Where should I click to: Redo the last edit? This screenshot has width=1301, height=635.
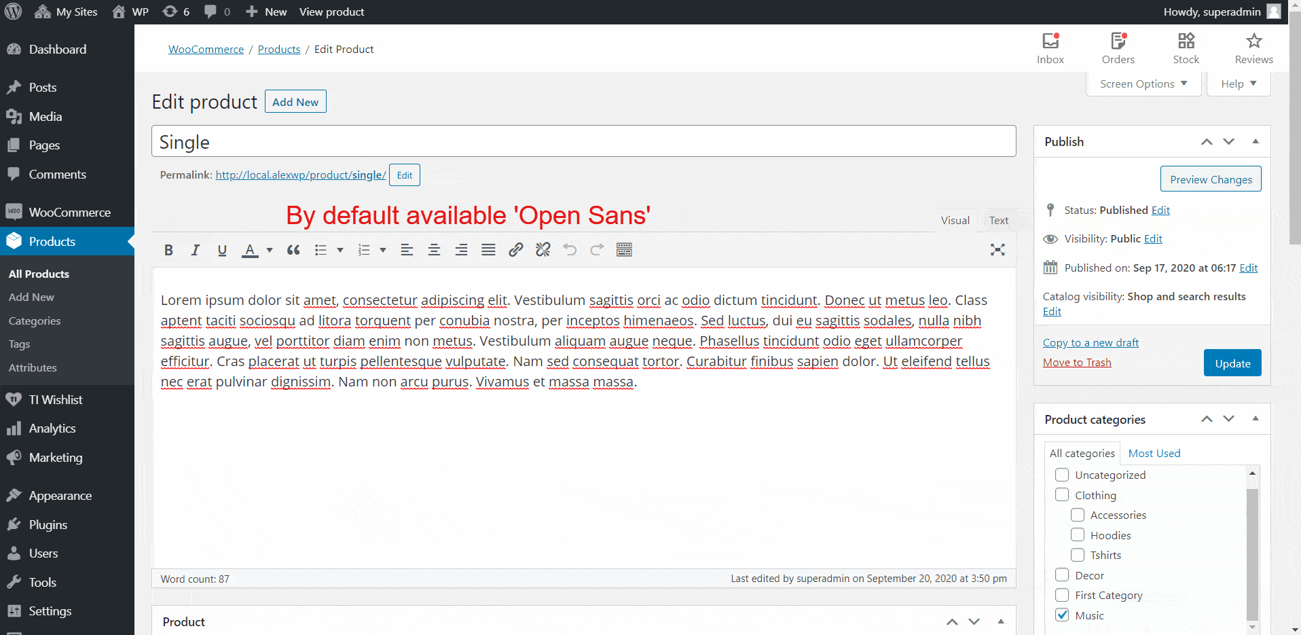click(x=597, y=250)
